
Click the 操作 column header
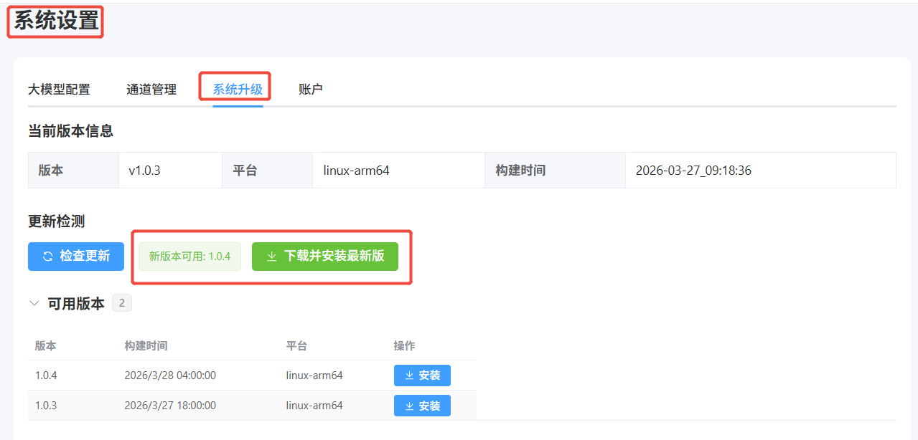404,345
